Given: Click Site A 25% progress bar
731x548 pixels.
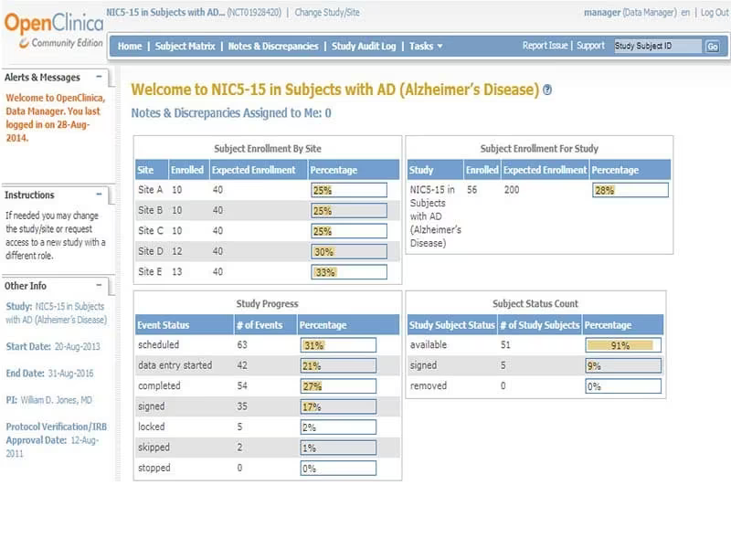Looking at the screenshot, I should click(349, 190).
